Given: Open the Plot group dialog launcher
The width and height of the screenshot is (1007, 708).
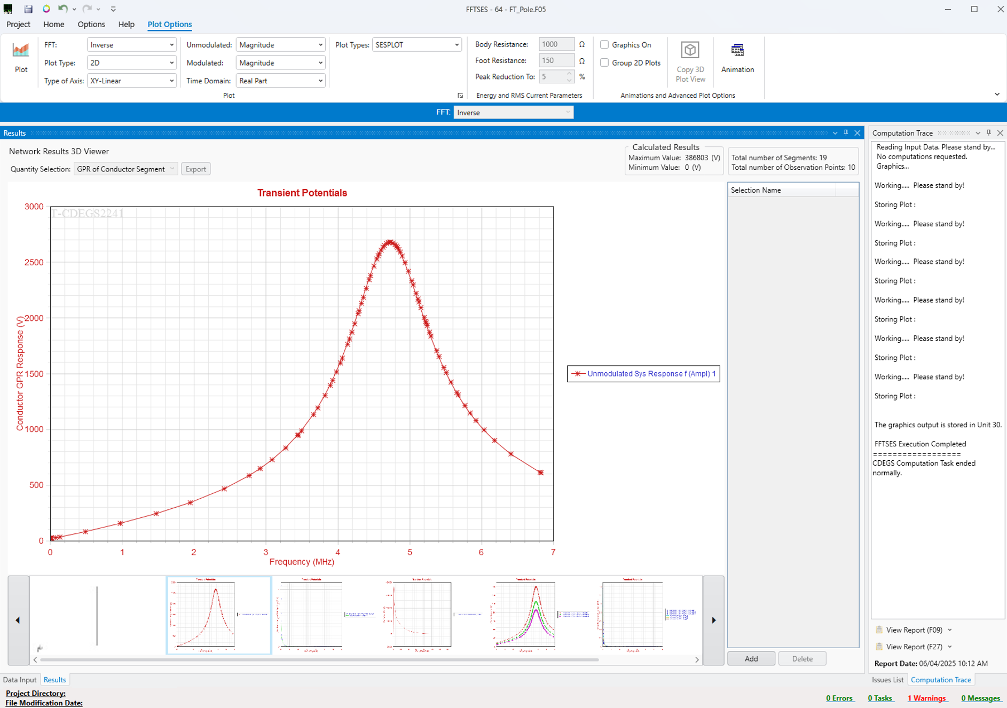Looking at the screenshot, I should 460,96.
